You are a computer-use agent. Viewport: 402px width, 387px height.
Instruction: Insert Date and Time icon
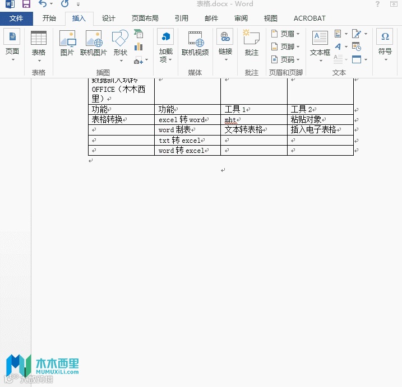(x=357, y=46)
